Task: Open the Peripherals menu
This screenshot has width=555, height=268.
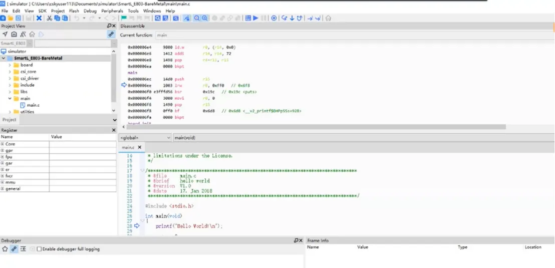Action: [x=112, y=11]
